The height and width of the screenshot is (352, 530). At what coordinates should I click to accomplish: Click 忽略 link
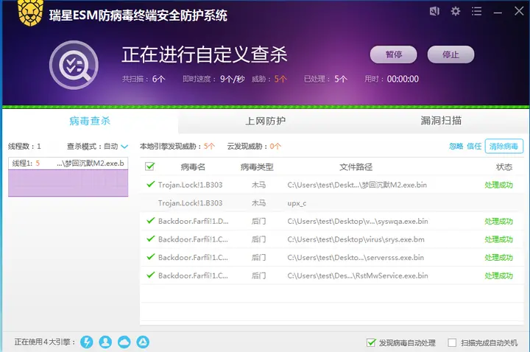click(456, 146)
